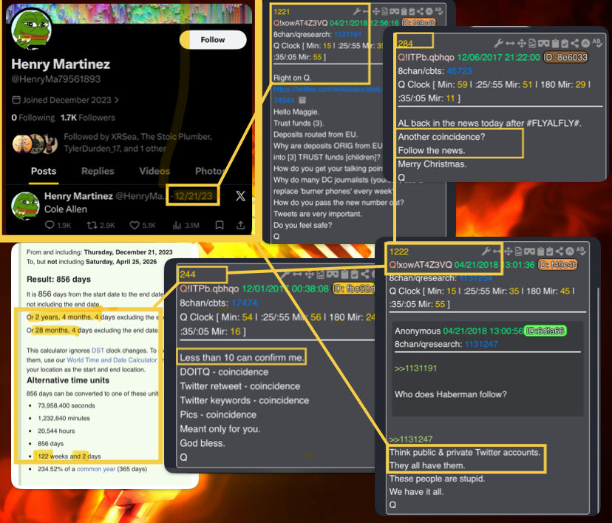This screenshot has width=612, height=523.
Task: Click the Follow button for Henry Martinez
Action: [x=213, y=40]
